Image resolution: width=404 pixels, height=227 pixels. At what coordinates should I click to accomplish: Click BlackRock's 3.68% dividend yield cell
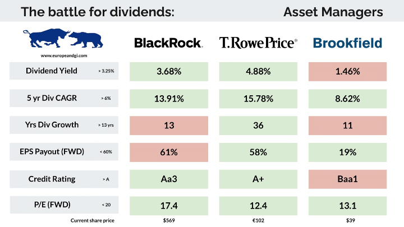click(169, 71)
